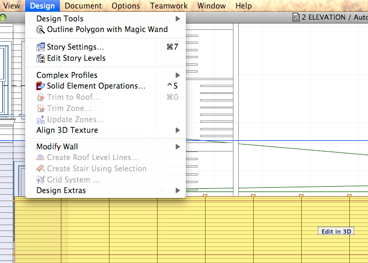The image size is (368, 263).
Task: Click the Create Roof Level Lines… text
Action: point(92,157)
